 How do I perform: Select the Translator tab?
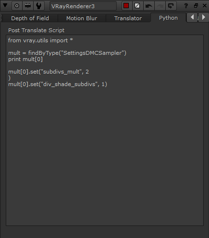click(128, 18)
